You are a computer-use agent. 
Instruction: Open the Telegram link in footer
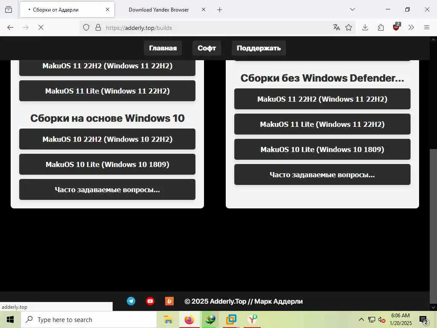(x=131, y=301)
